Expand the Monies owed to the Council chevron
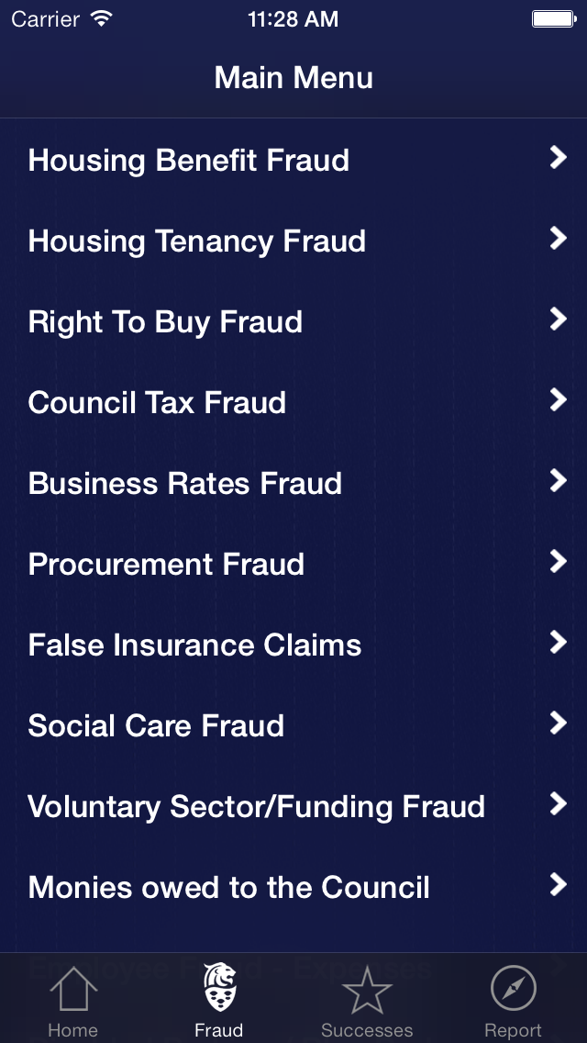 pyautogui.click(x=558, y=885)
